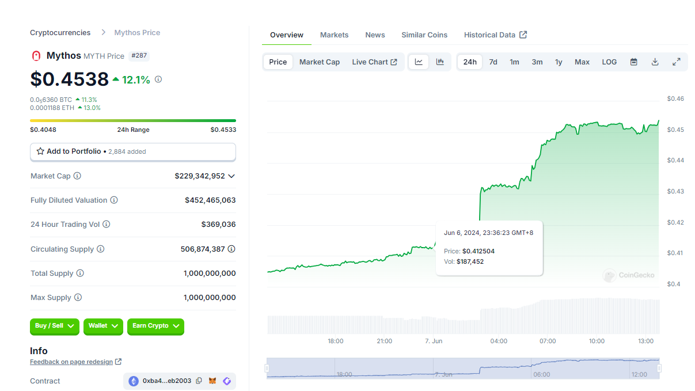Click the info icon beside Market Cap
The image size is (695, 391).
click(x=77, y=176)
